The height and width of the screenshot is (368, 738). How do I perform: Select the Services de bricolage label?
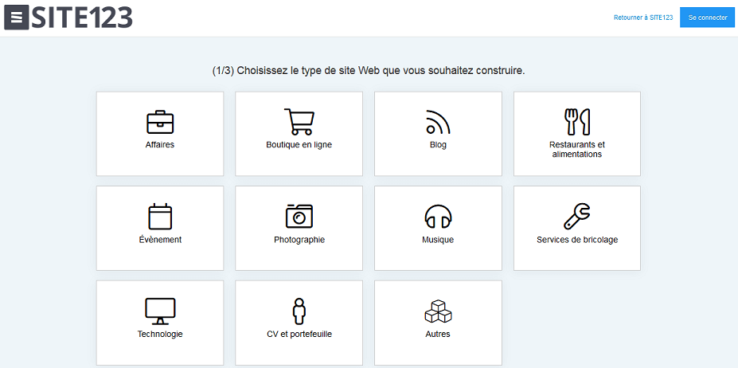(577, 240)
